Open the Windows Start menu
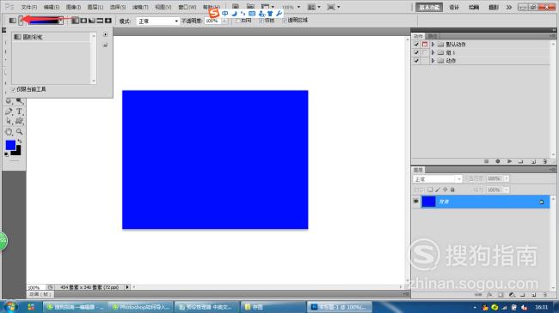559x313 pixels. [10, 307]
